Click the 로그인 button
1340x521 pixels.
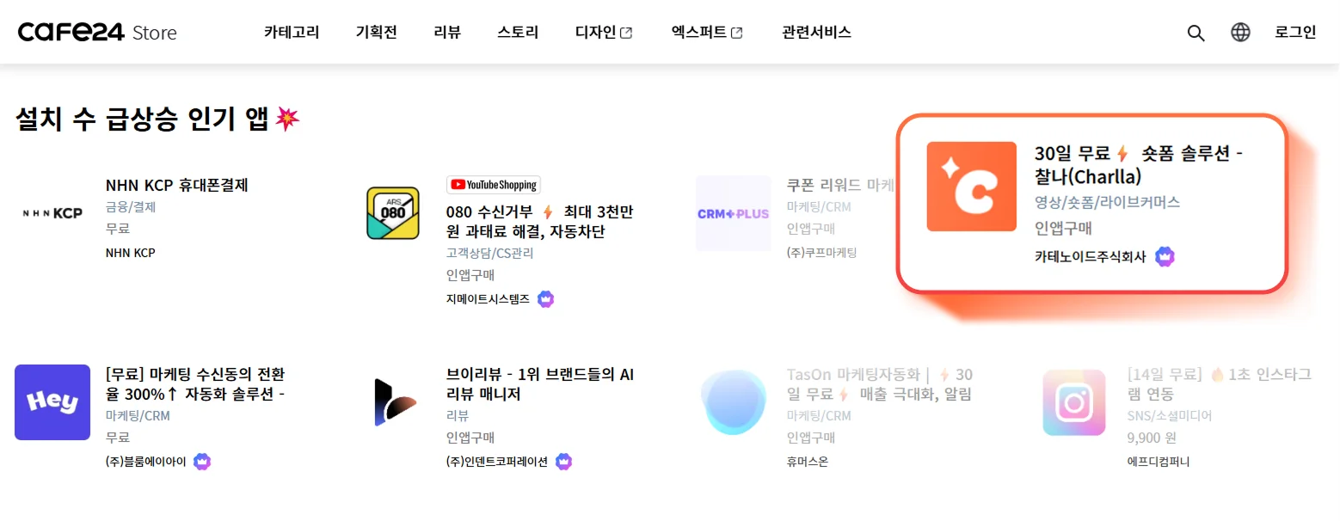click(x=1295, y=33)
